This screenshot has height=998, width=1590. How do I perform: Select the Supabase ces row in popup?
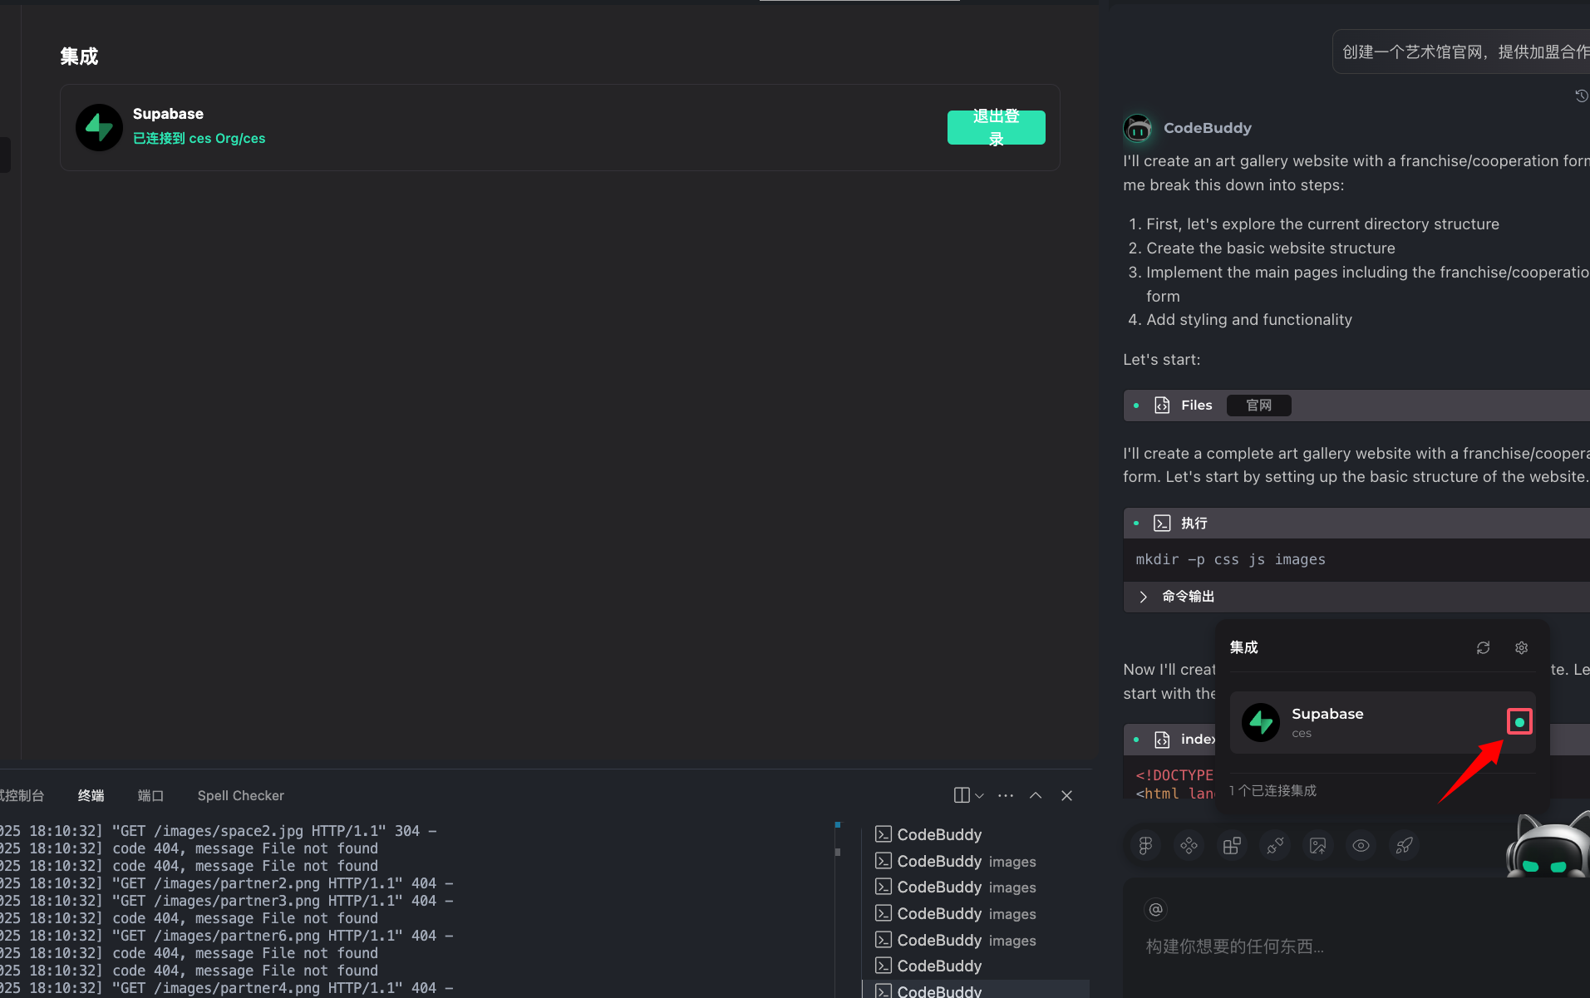(x=1382, y=722)
